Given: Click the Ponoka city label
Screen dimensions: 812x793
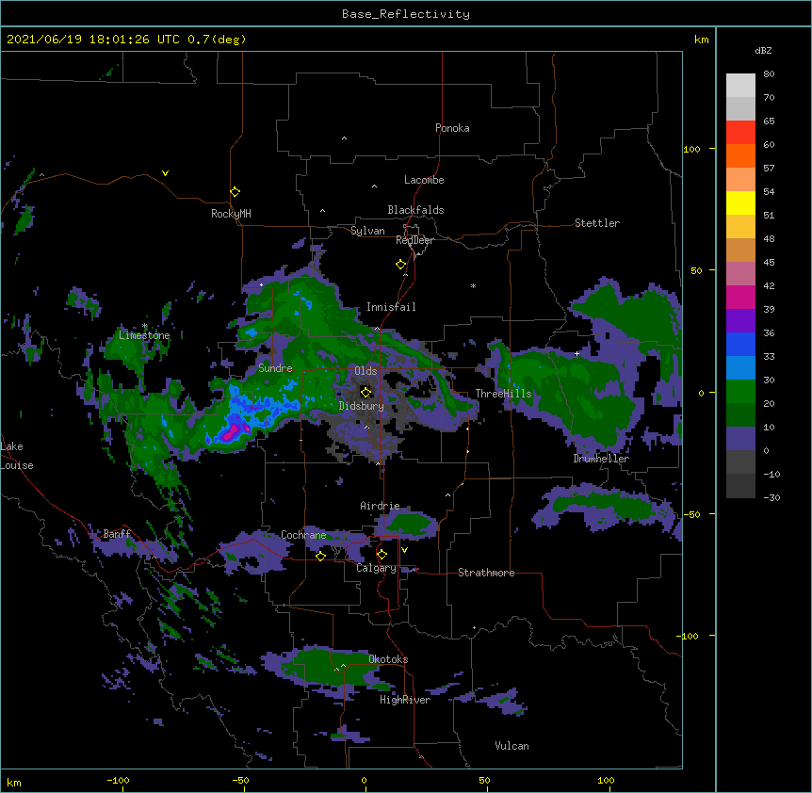Looking at the screenshot, I should pos(452,128).
